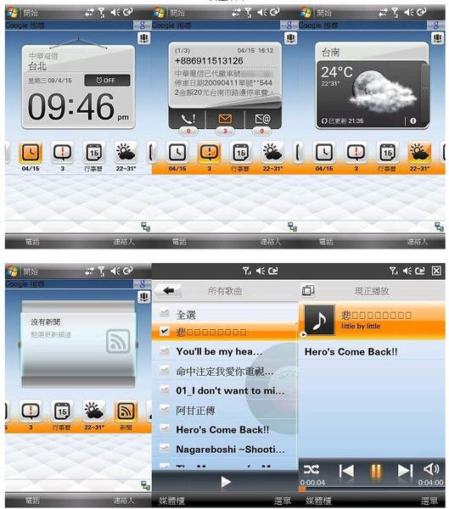The height and width of the screenshot is (509, 449).
Task: Open the clock 04/15 icon on the weather screen
Action: [324, 153]
